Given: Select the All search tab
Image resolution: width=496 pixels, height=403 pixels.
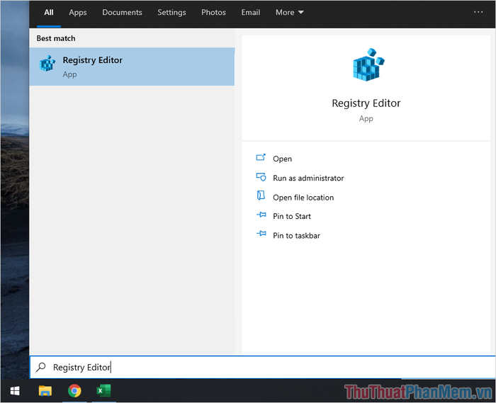Looking at the screenshot, I should coord(49,12).
